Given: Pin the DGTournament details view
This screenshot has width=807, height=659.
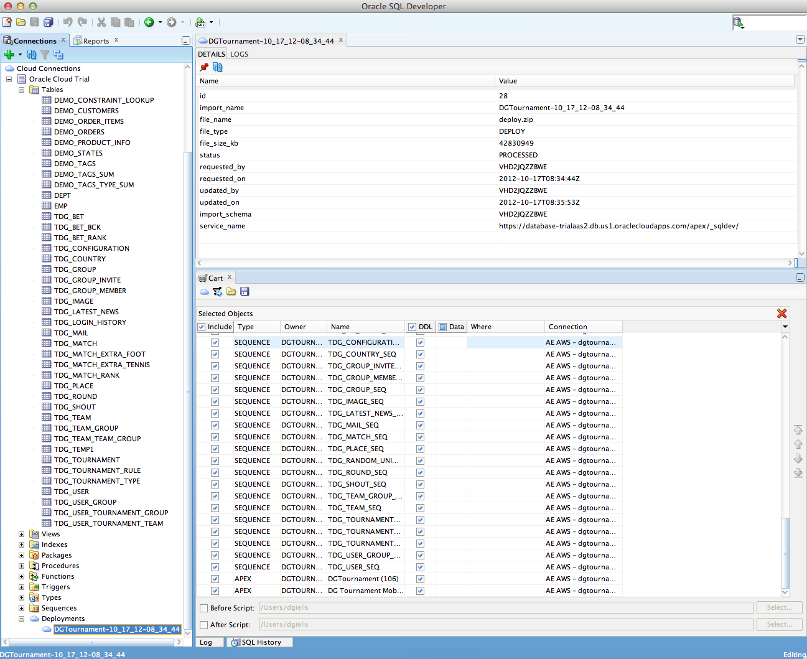Looking at the screenshot, I should [203, 68].
